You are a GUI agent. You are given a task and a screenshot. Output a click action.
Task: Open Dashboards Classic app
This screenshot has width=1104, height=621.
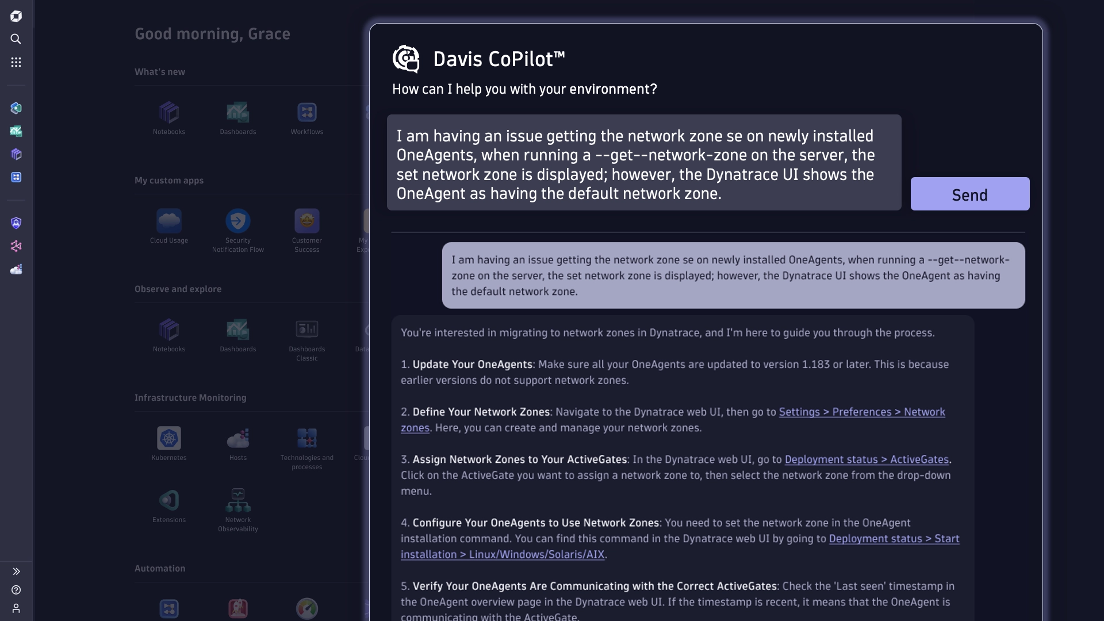307,340
